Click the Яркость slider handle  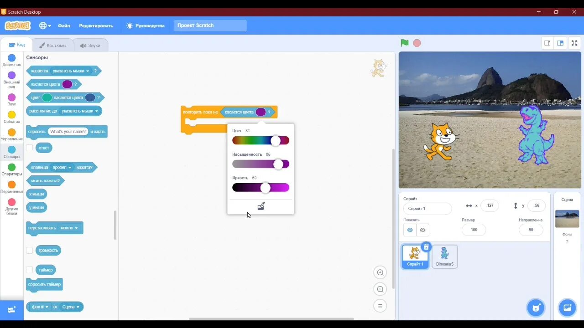[x=265, y=188]
